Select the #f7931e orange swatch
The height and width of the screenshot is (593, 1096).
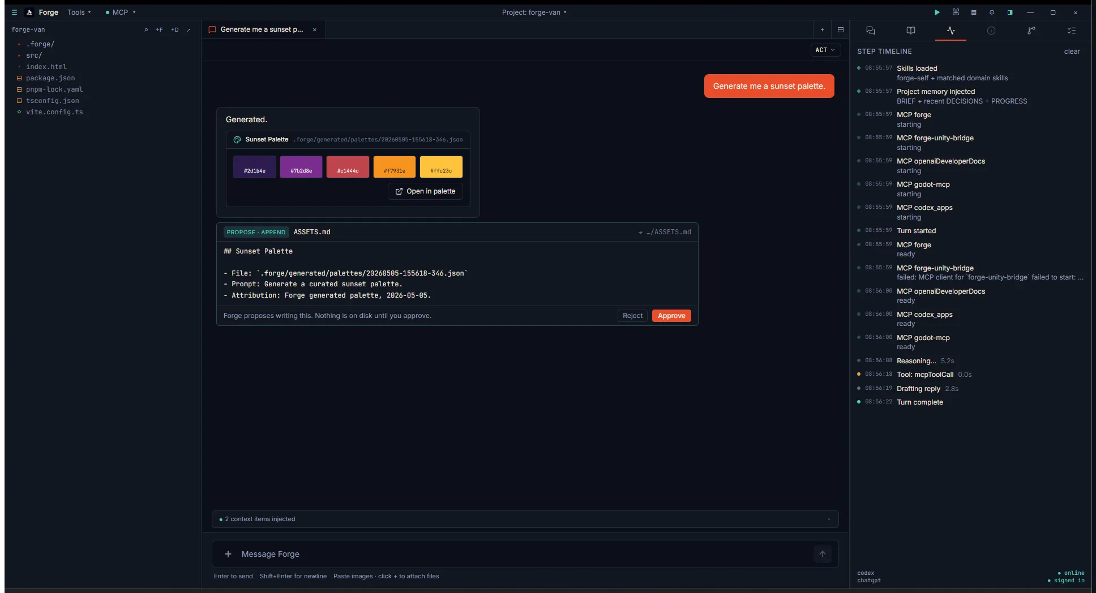tap(395, 167)
